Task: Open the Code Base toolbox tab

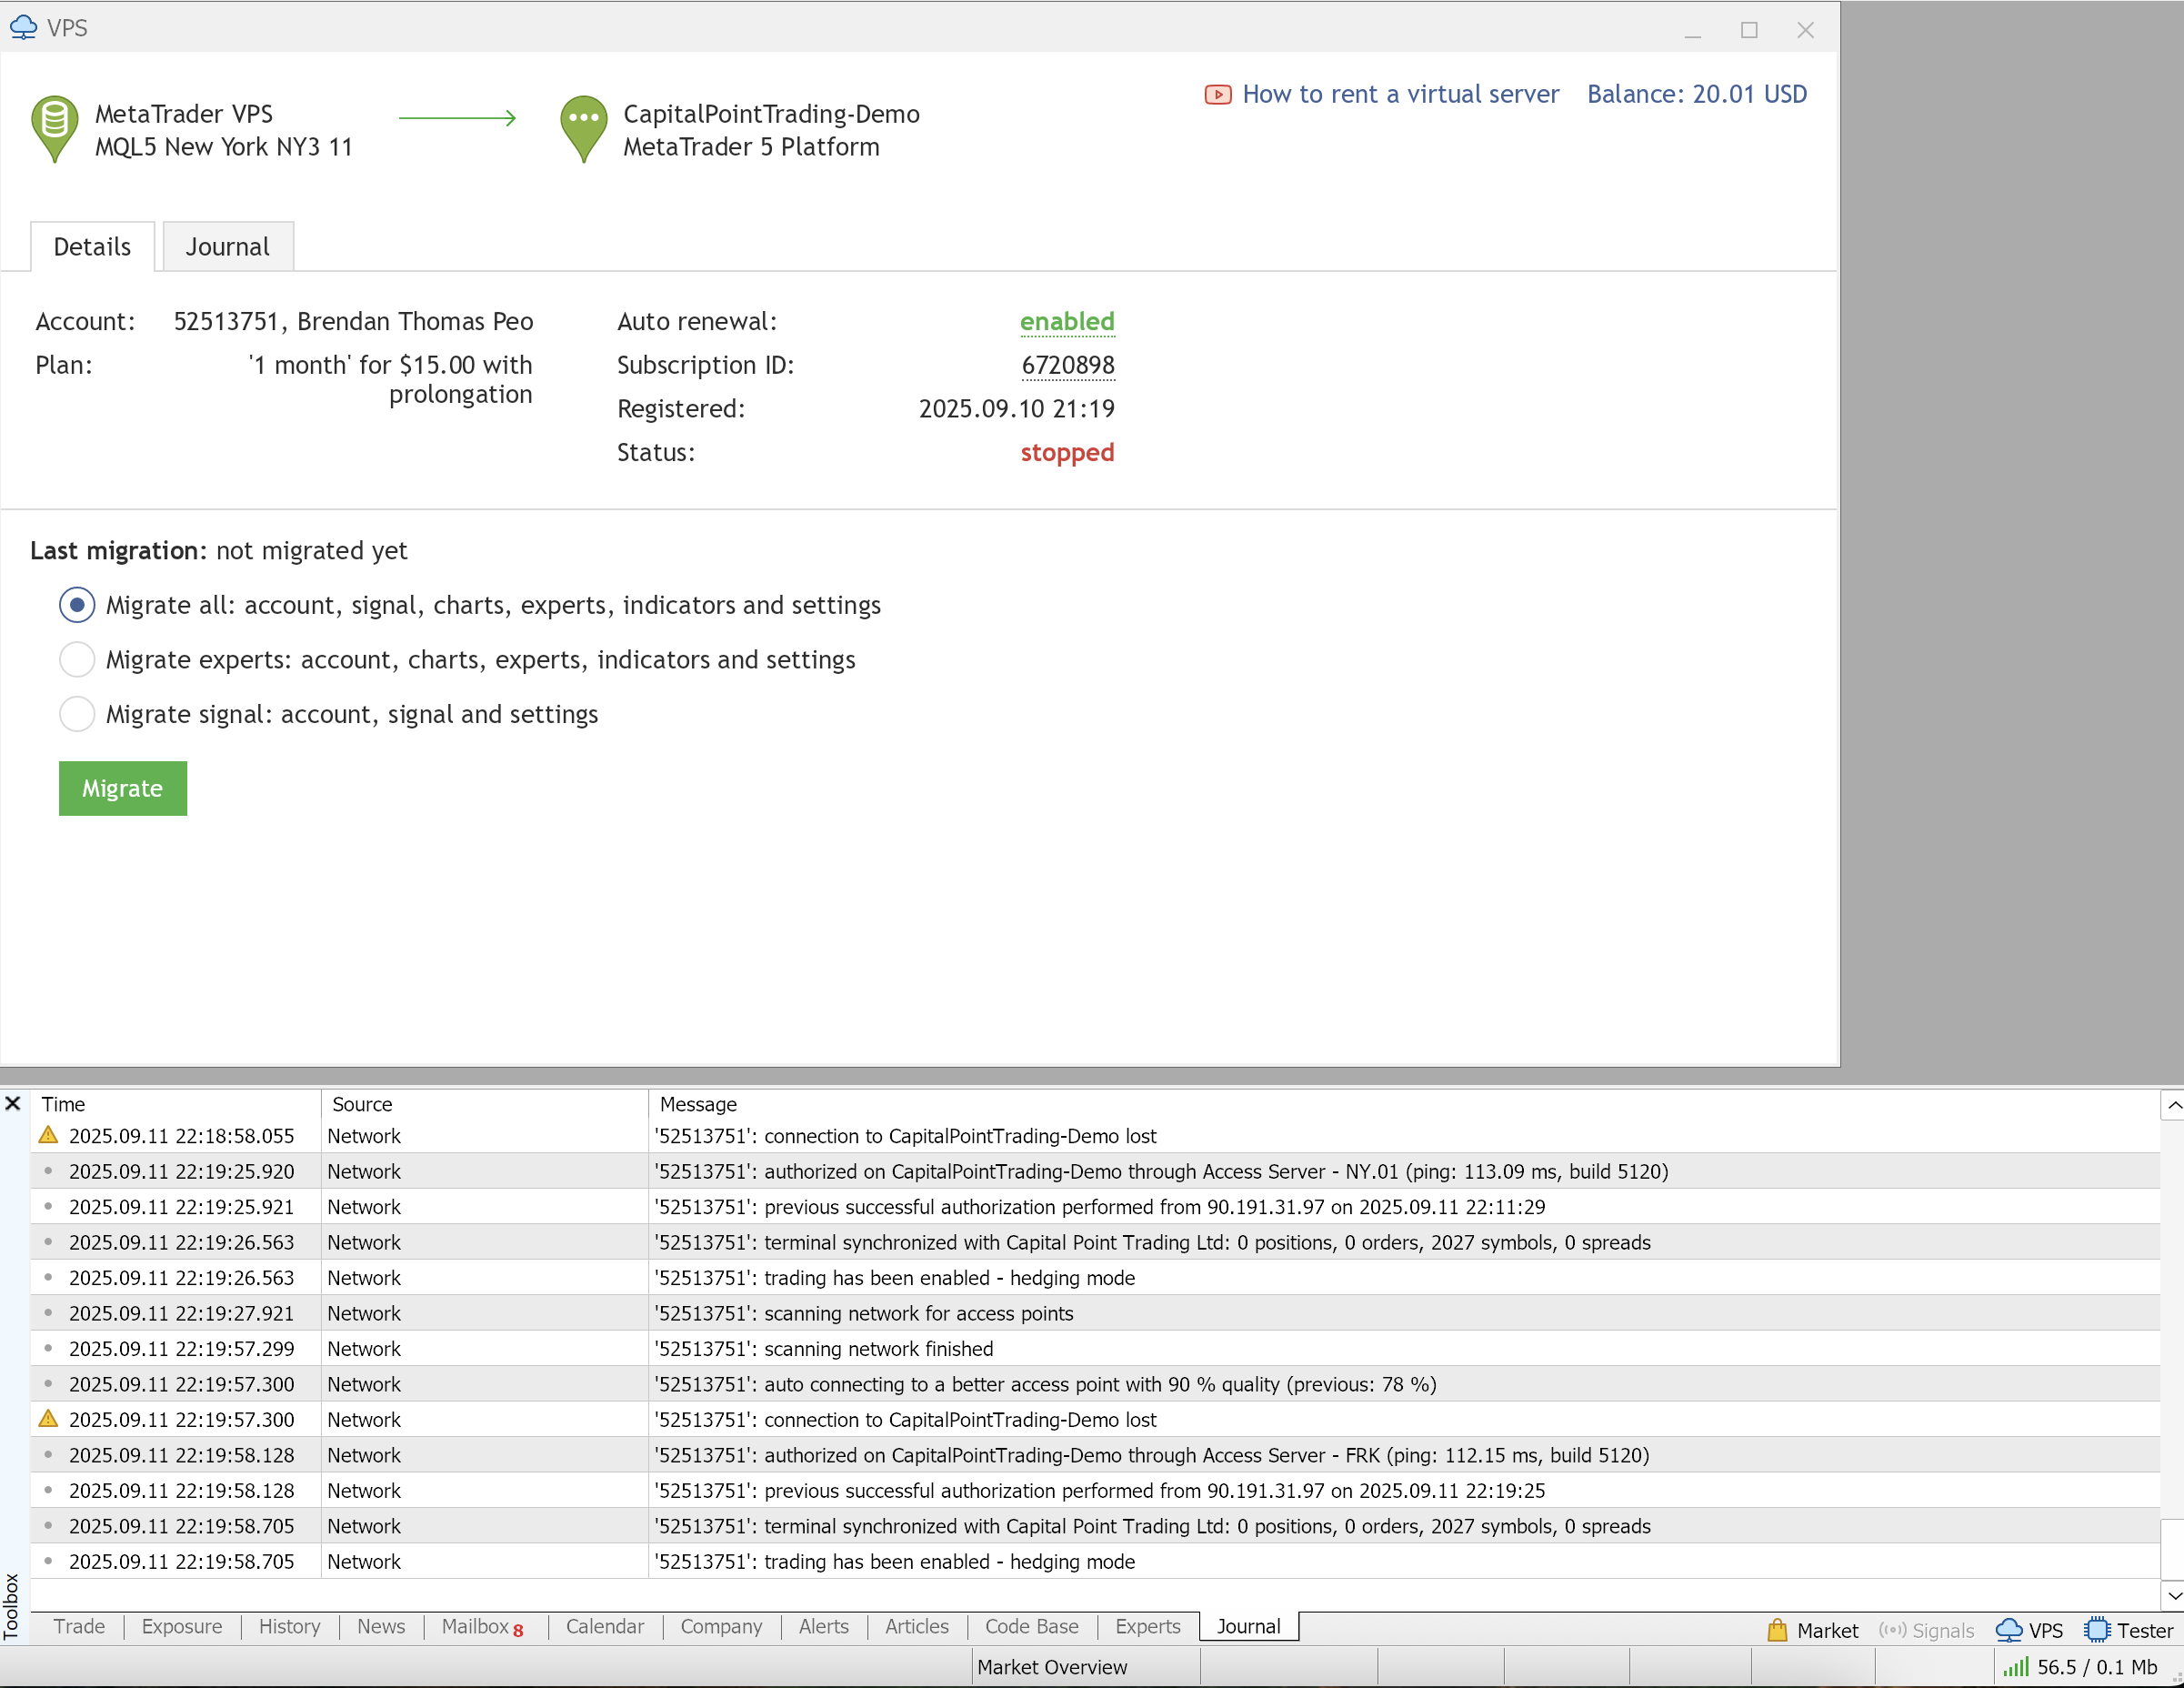Action: point(1032,1627)
